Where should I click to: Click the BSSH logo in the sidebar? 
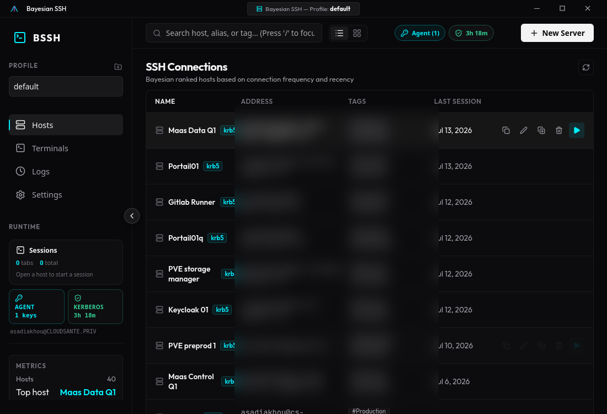pyautogui.click(x=37, y=38)
